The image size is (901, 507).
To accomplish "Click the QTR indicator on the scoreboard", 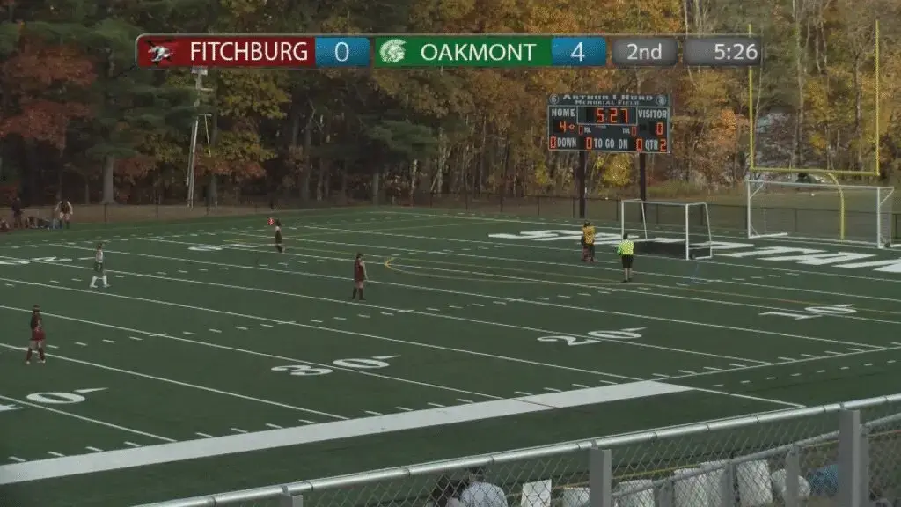I will coord(651,145).
